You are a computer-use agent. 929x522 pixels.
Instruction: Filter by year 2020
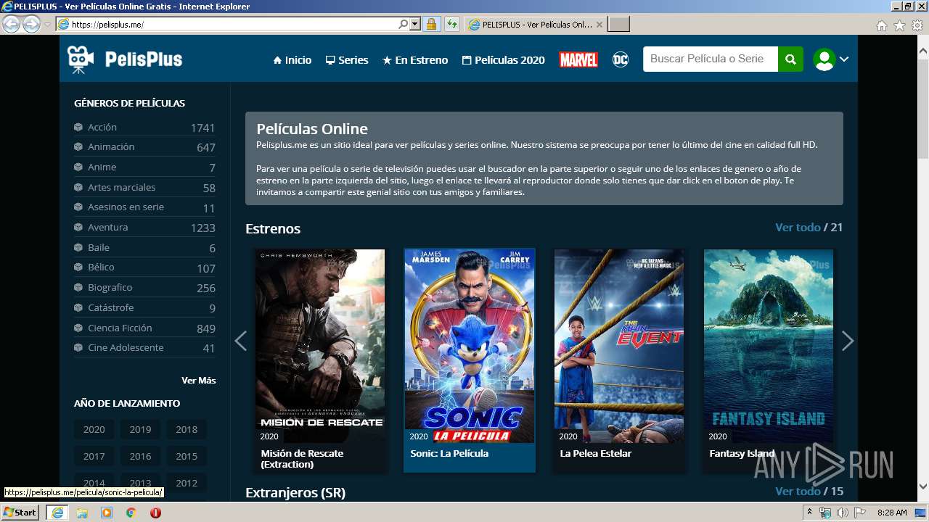pyautogui.click(x=94, y=429)
